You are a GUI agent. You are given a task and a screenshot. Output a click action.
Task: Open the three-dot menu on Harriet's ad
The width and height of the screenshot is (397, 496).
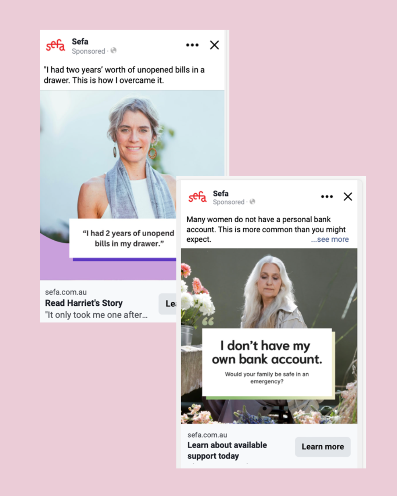pyautogui.click(x=192, y=45)
